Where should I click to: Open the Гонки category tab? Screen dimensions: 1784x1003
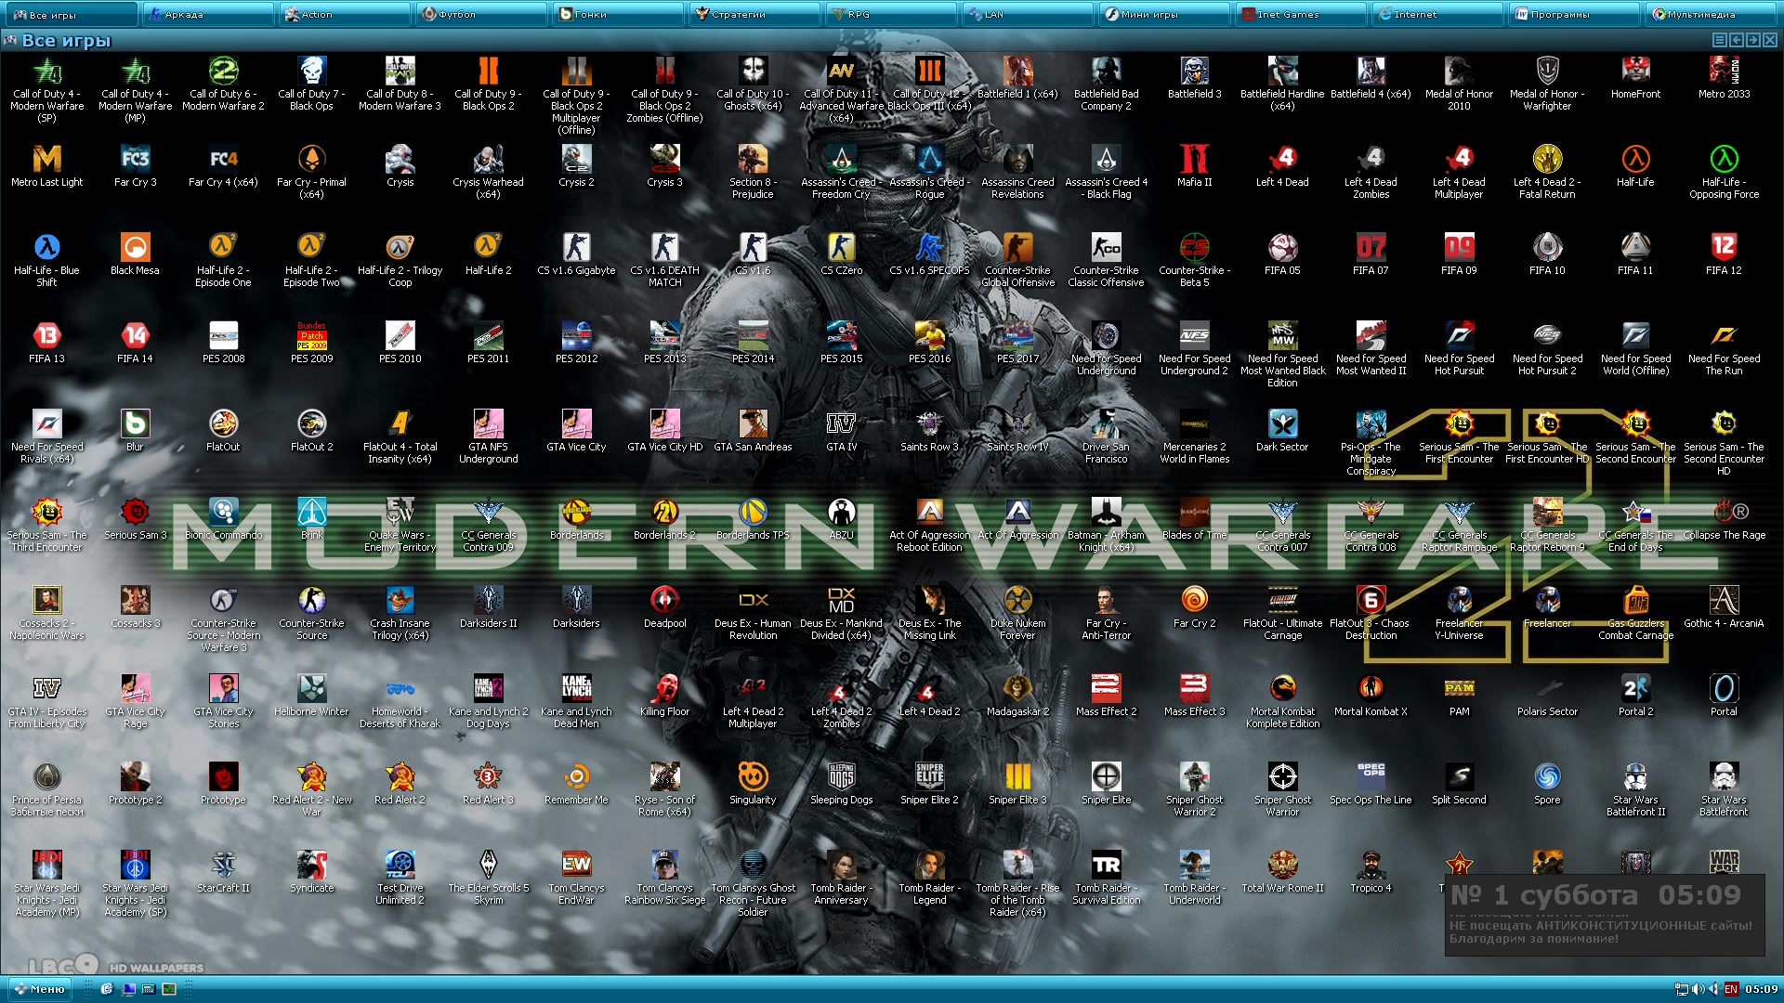click(618, 14)
